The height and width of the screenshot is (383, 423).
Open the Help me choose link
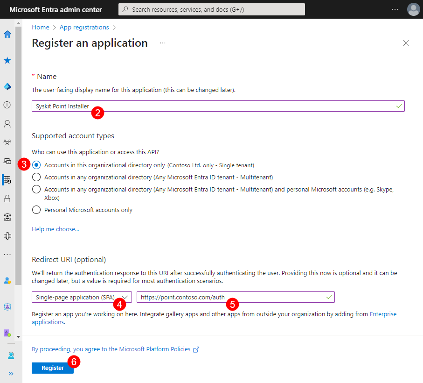(55, 229)
